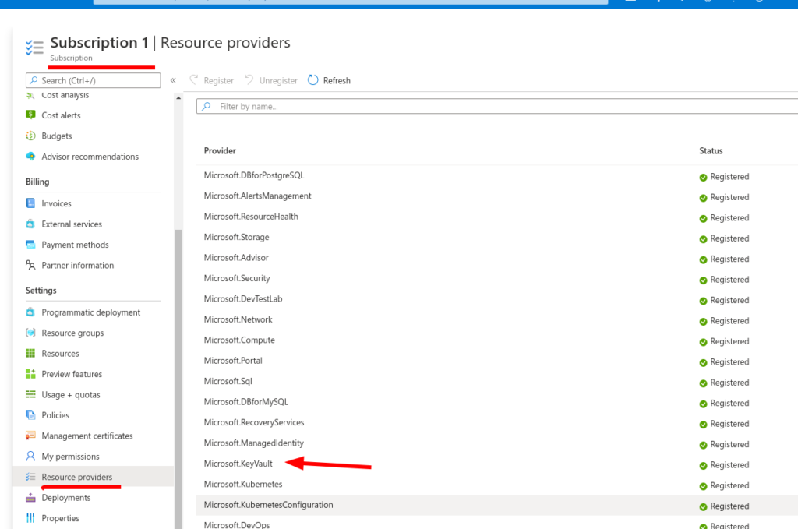Image resolution: width=798 pixels, height=529 pixels.
Task: Click the Refresh button label
Action: click(x=337, y=80)
